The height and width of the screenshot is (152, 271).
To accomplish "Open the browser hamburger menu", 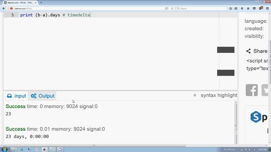I will 267,8.
